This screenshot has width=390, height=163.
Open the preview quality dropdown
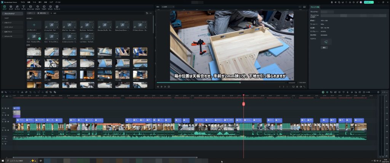click(168, 6)
